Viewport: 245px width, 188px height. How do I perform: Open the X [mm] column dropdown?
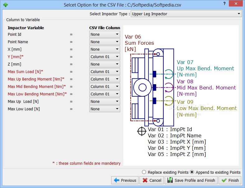point(105,49)
